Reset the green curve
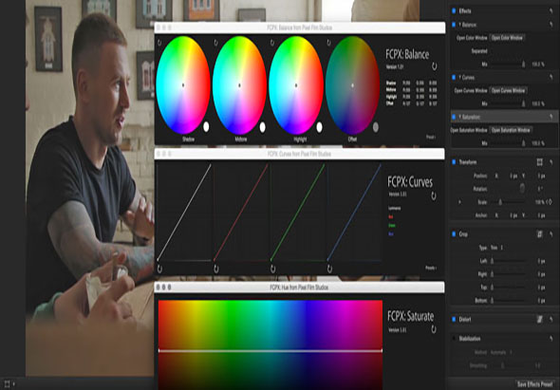The image size is (560, 390). point(272,269)
